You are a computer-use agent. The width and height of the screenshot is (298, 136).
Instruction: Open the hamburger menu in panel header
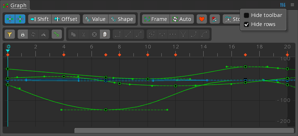pos(292,5)
